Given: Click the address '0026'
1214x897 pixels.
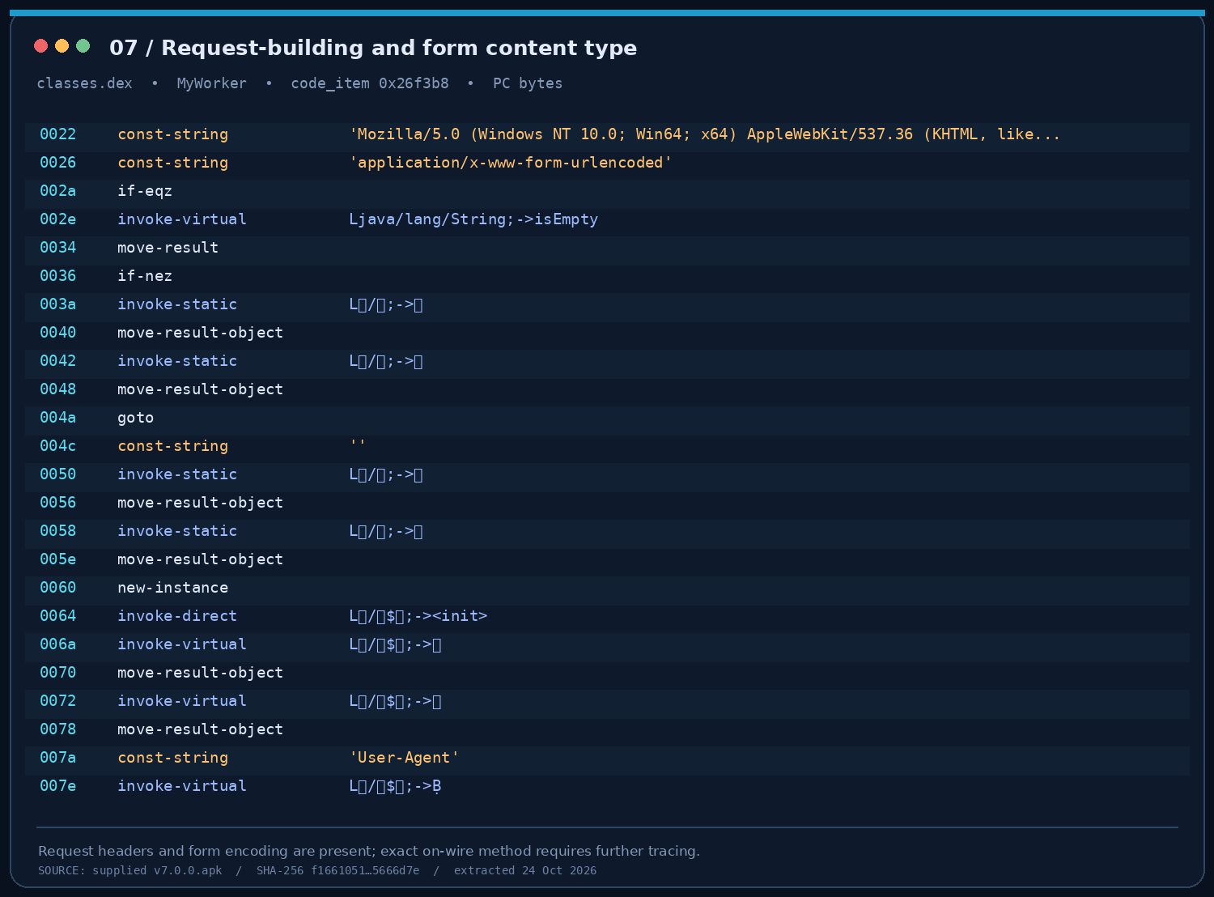Looking at the screenshot, I should 58,163.
